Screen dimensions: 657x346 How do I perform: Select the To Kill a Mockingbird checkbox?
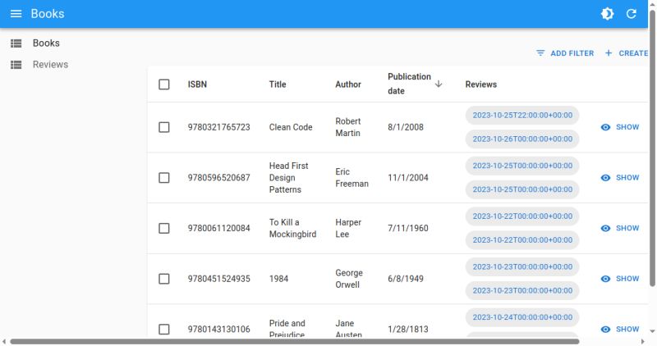coord(164,229)
